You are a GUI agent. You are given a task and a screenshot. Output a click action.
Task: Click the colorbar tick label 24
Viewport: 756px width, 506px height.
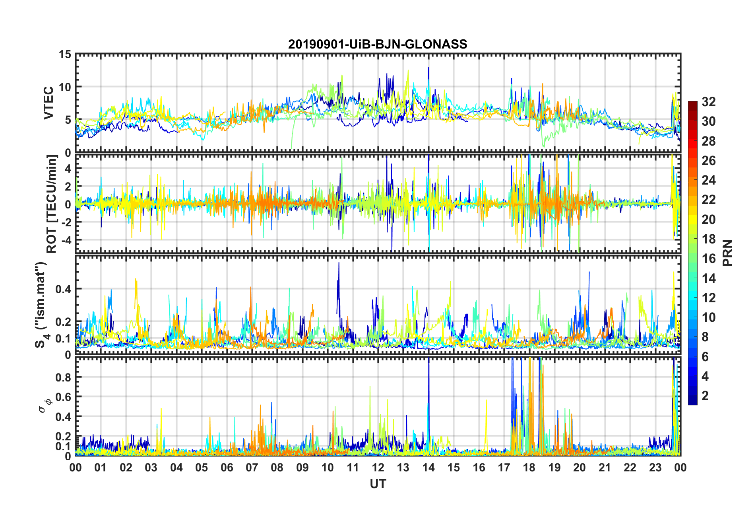709,180
